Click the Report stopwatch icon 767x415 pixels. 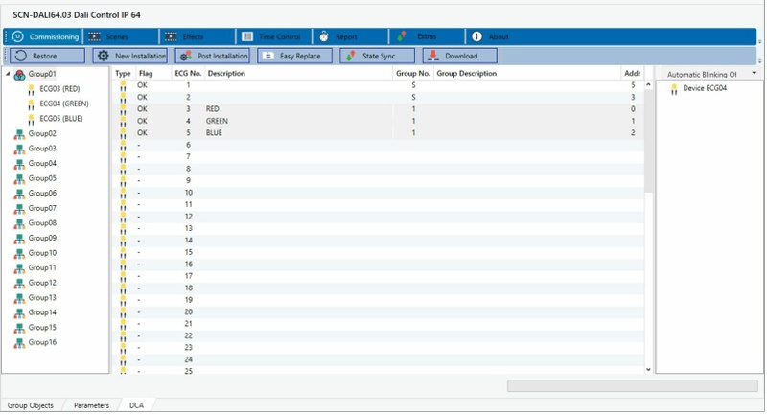[324, 36]
